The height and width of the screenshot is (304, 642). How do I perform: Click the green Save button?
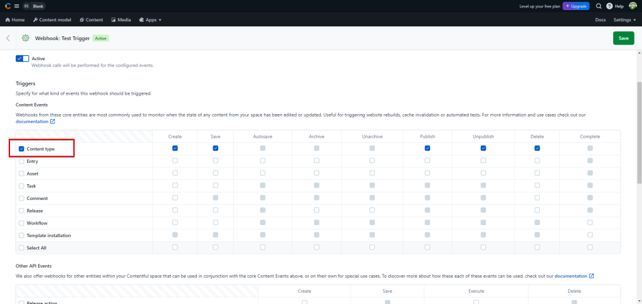(x=623, y=38)
